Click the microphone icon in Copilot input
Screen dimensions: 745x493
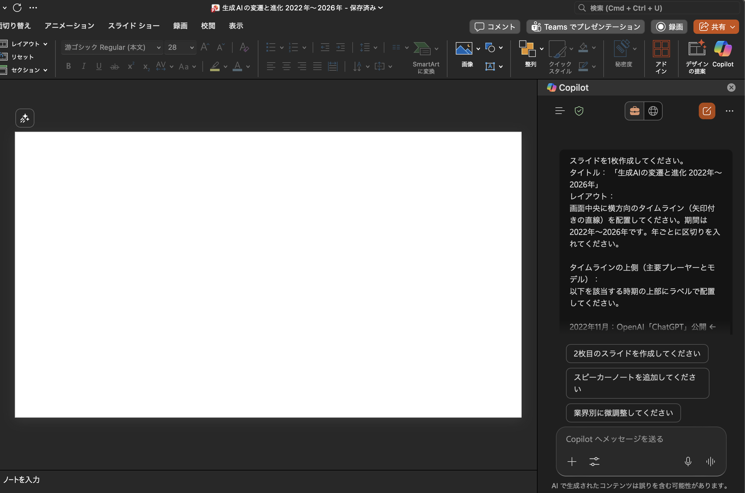[x=688, y=461]
